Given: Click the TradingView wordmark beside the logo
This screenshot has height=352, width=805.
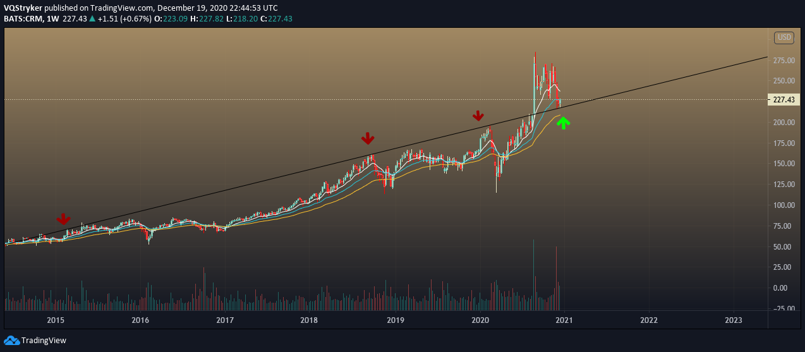Looking at the screenshot, I should click(44, 341).
